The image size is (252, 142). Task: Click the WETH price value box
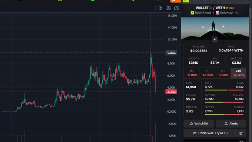(x=231, y=49)
